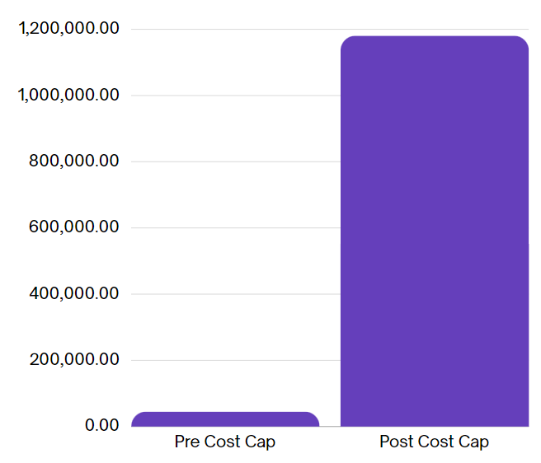
Task: Click the Pre Cost Cap bar
Action: (224, 419)
